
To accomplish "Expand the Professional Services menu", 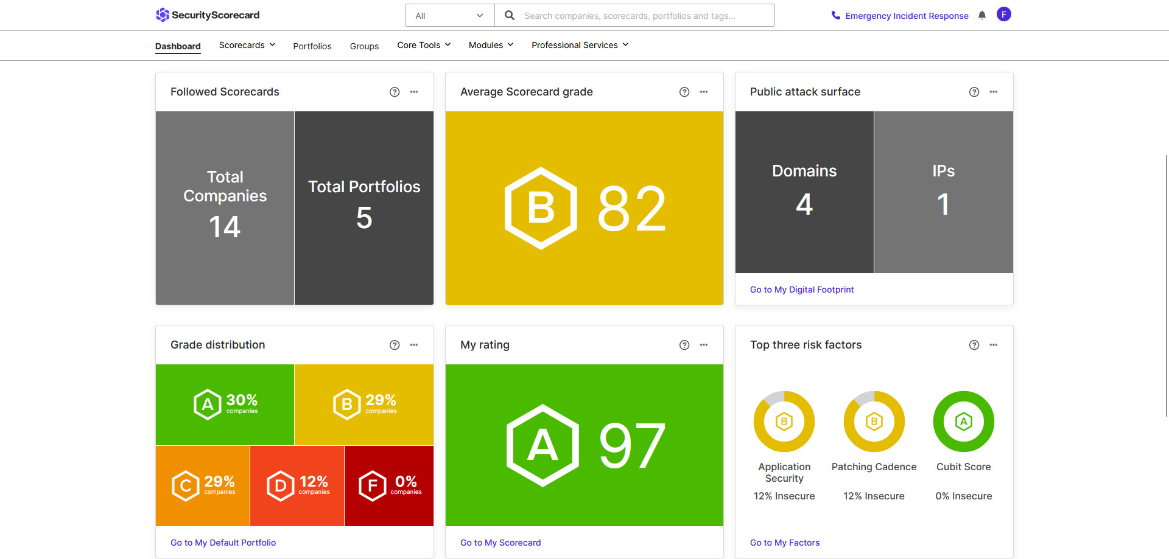I will point(580,45).
